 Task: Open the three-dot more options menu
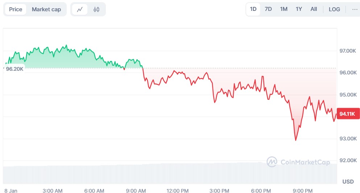click(x=355, y=9)
